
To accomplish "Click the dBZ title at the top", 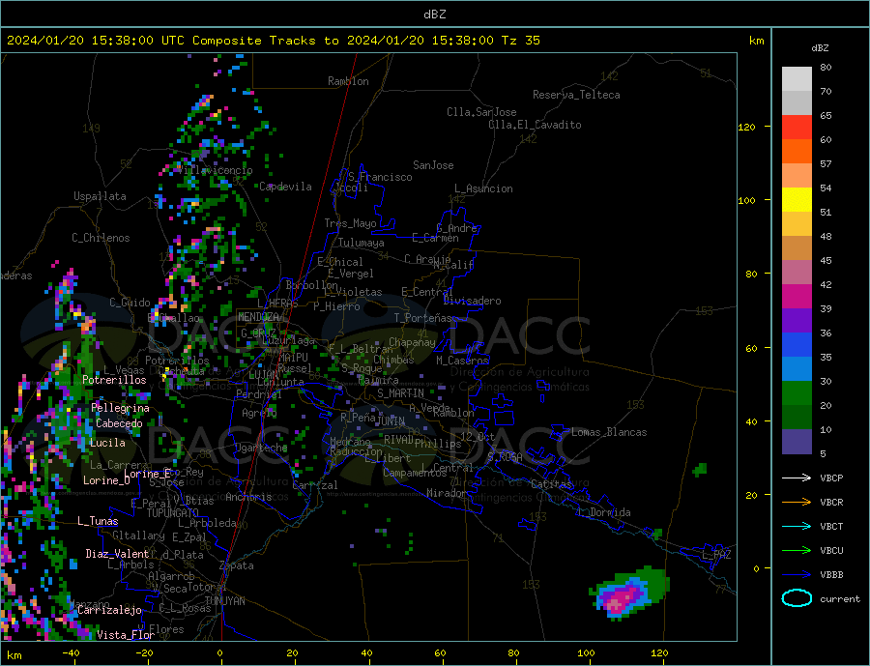I will click(x=434, y=14).
